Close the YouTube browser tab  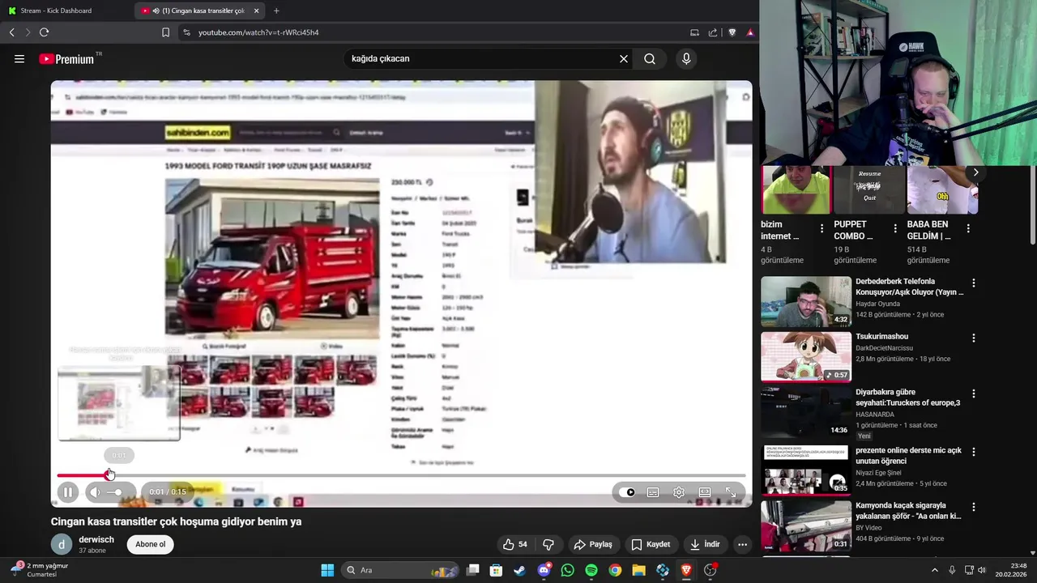pos(257,11)
